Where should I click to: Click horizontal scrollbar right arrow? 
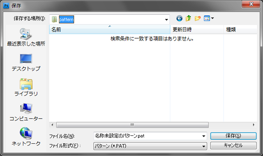click(x=254, y=125)
